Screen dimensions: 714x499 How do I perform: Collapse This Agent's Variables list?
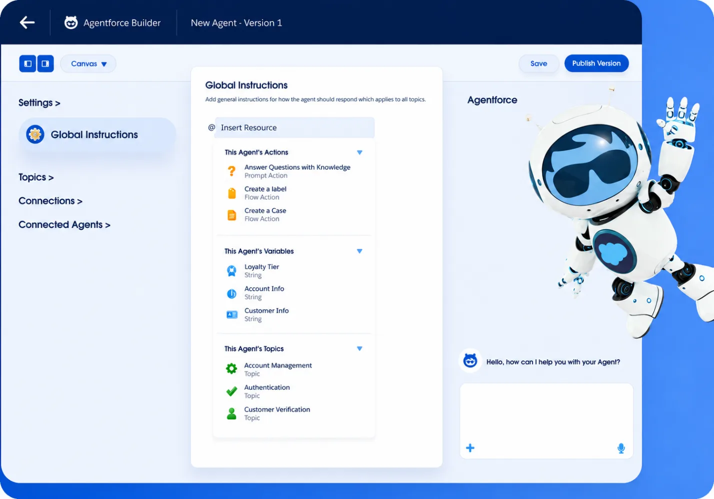[x=359, y=251]
